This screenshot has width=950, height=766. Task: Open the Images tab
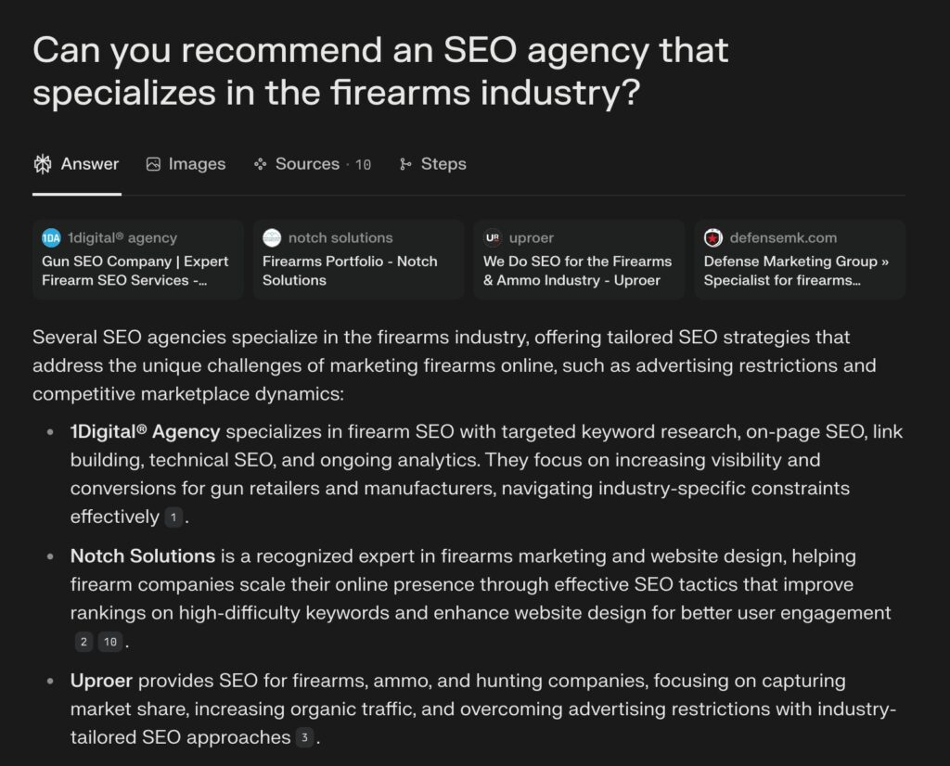coord(186,164)
